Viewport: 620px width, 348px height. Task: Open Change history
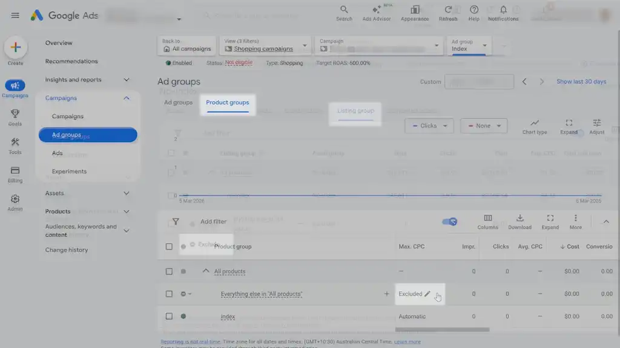[67, 250]
